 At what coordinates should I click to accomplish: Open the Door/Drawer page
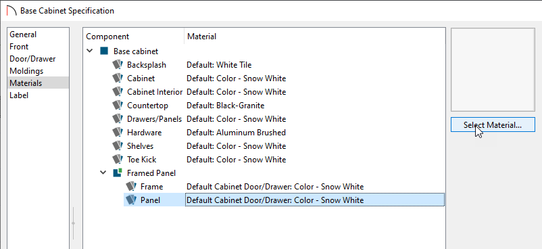(38, 59)
